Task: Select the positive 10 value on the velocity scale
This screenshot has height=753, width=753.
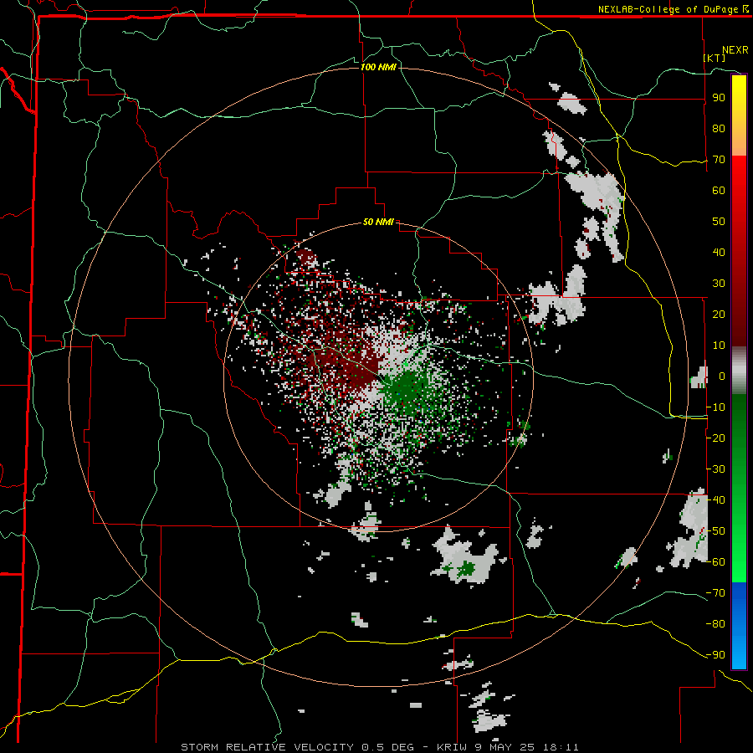Action: coord(719,346)
